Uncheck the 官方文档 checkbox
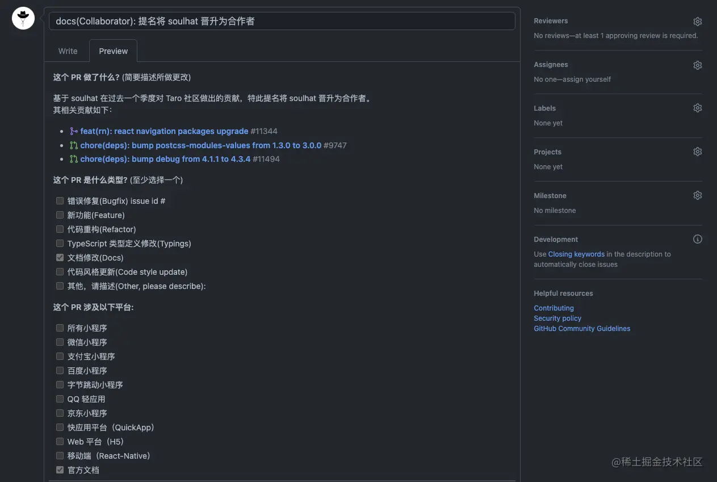Image resolution: width=717 pixels, height=482 pixels. coord(60,470)
